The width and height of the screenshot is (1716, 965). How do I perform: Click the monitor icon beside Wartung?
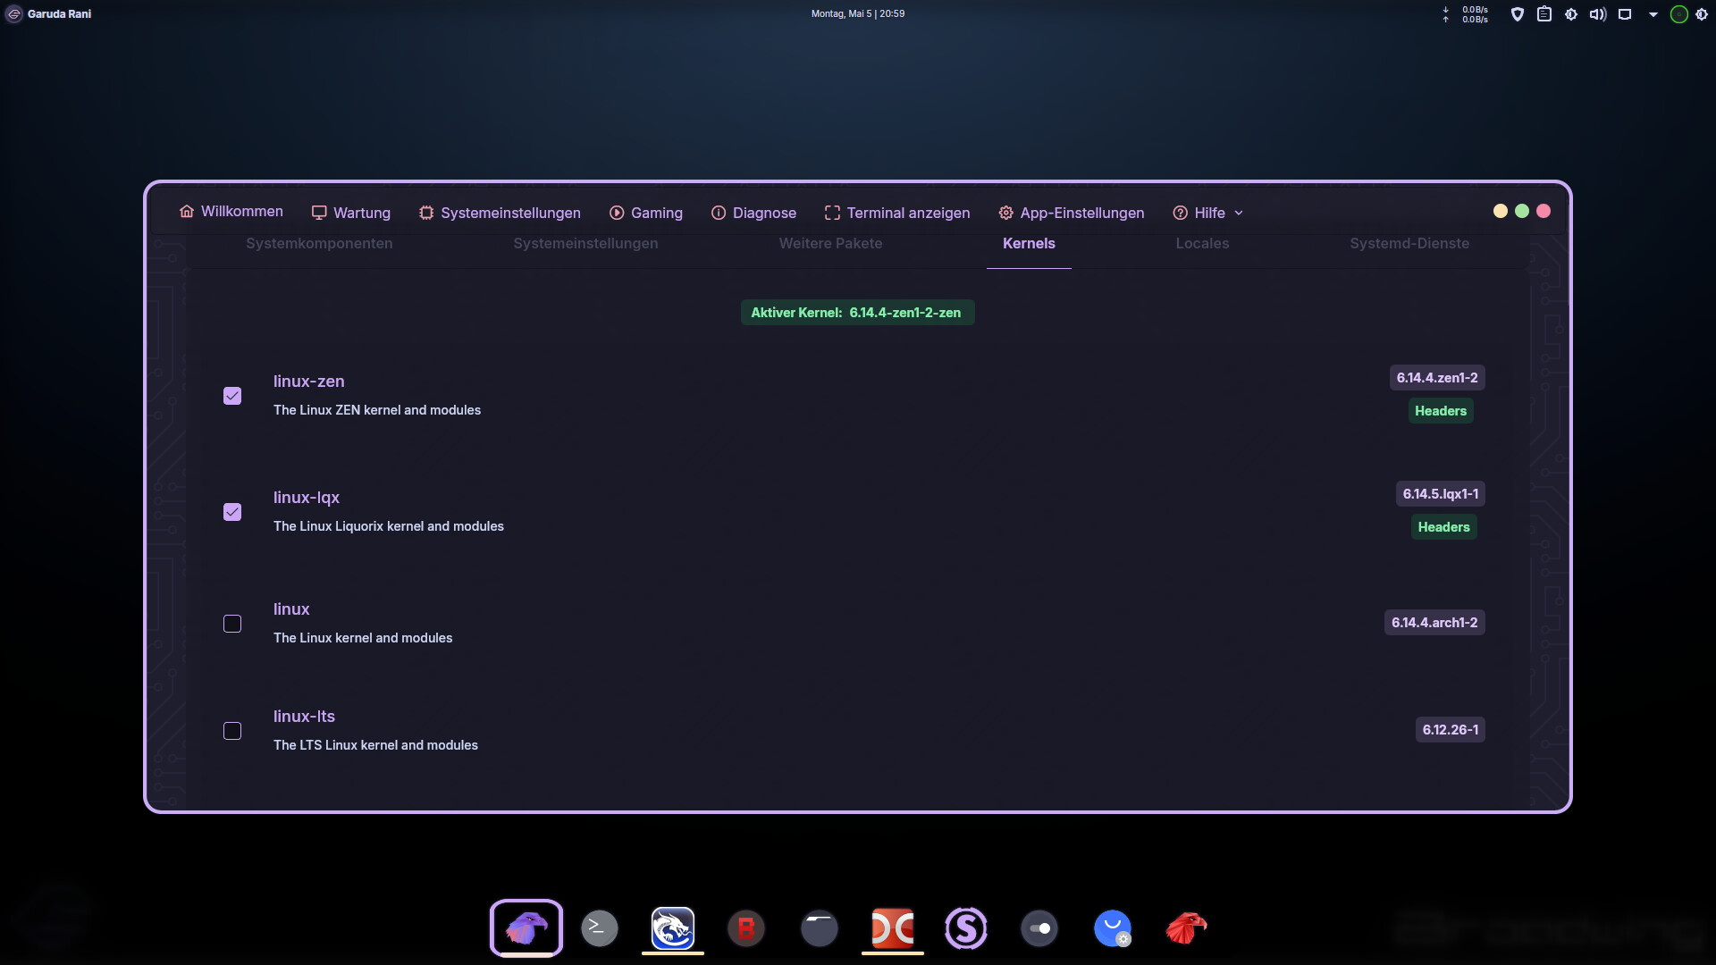point(319,213)
